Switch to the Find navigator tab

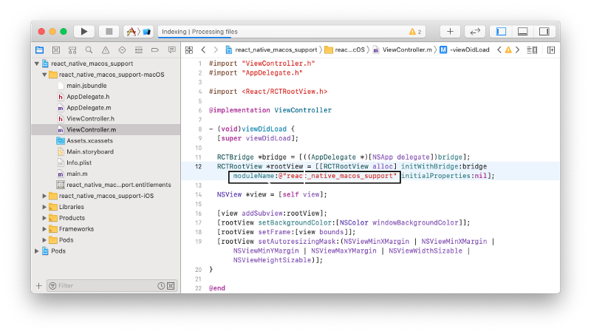coord(89,50)
